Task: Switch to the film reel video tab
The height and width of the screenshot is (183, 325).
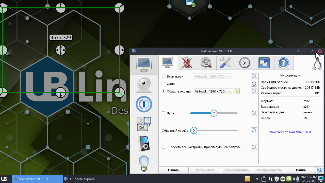Action: coord(206,63)
